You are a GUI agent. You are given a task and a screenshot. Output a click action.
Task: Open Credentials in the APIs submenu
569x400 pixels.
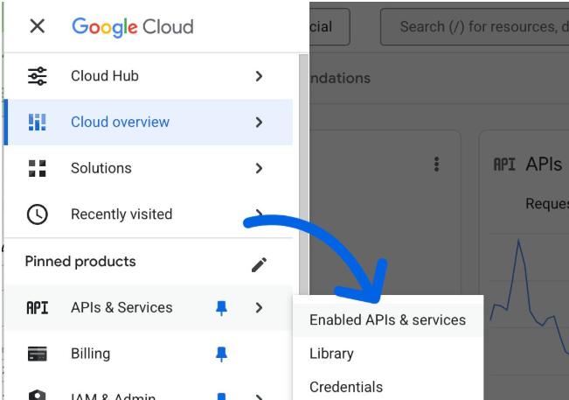pos(346,387)
